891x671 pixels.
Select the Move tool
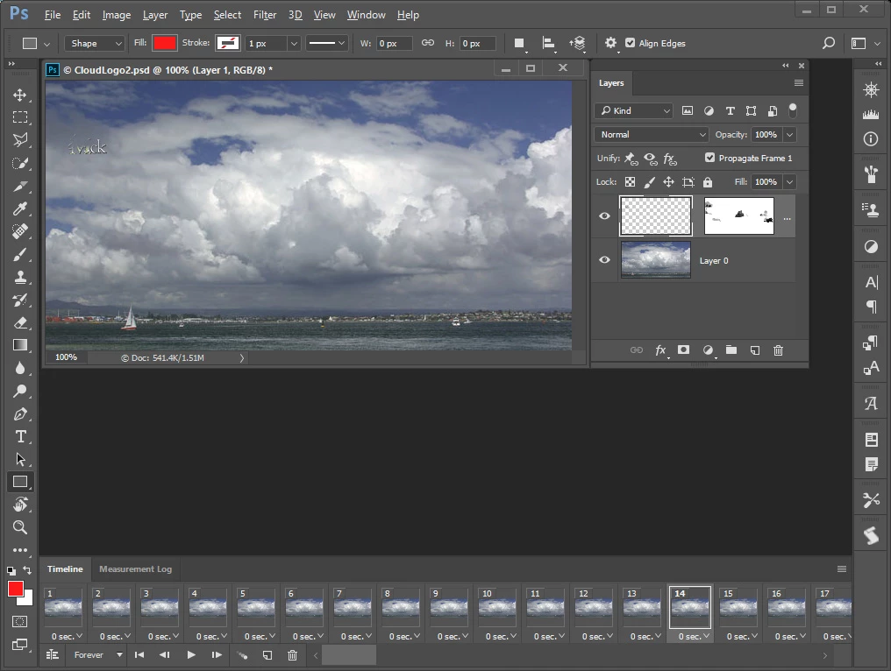click(x=19, y=95)
